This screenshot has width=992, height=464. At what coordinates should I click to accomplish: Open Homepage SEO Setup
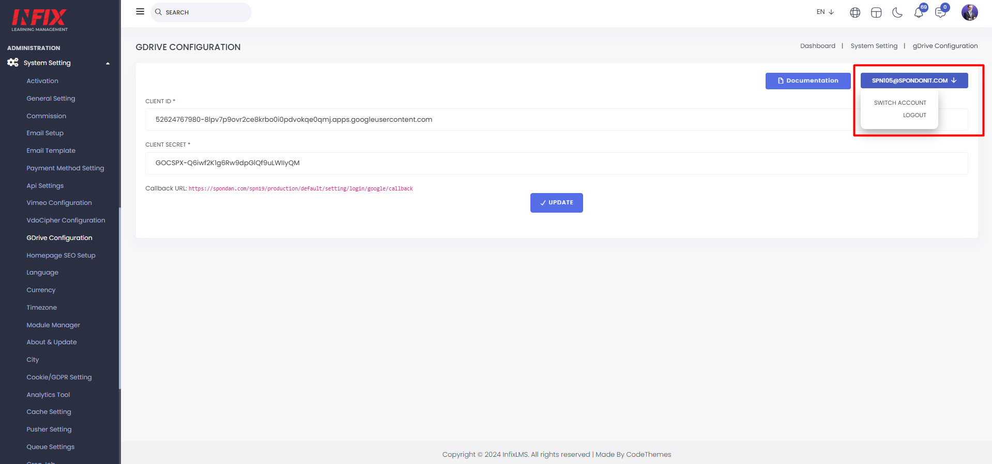(x=61, y=255)
